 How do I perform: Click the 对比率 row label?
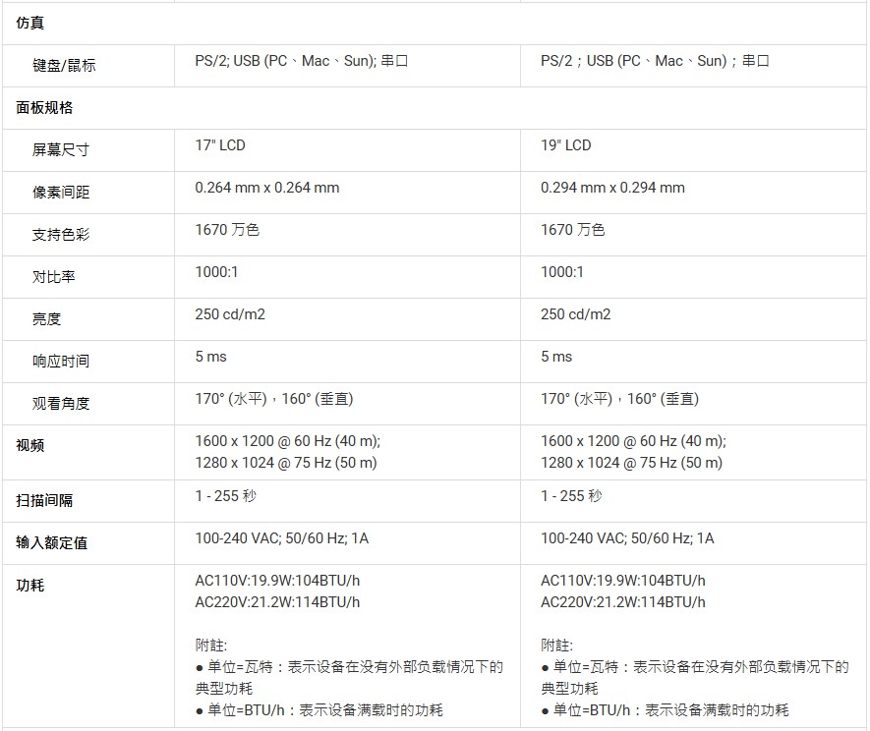point(54,276)
